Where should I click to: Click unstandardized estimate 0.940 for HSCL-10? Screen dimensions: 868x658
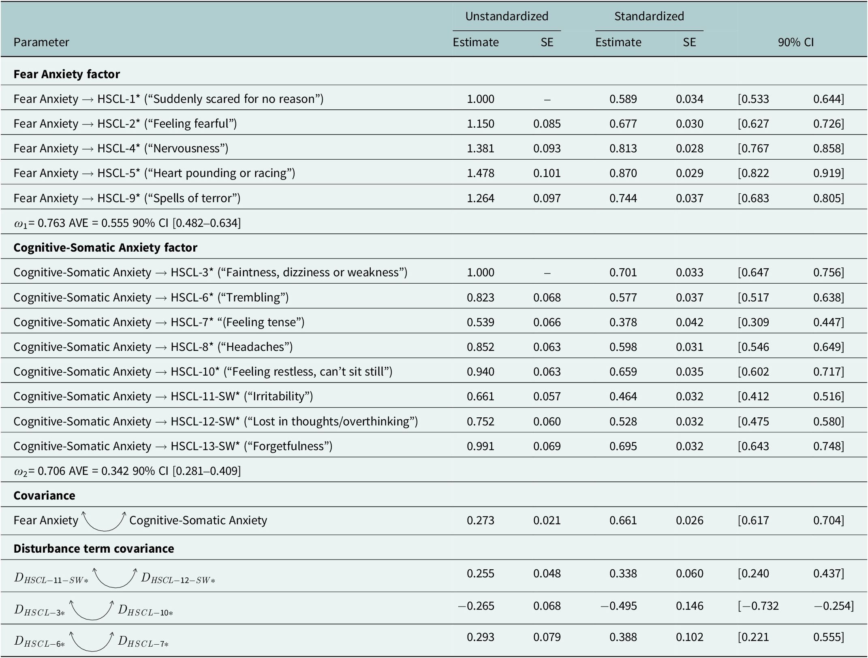click(x=481, y=372)
